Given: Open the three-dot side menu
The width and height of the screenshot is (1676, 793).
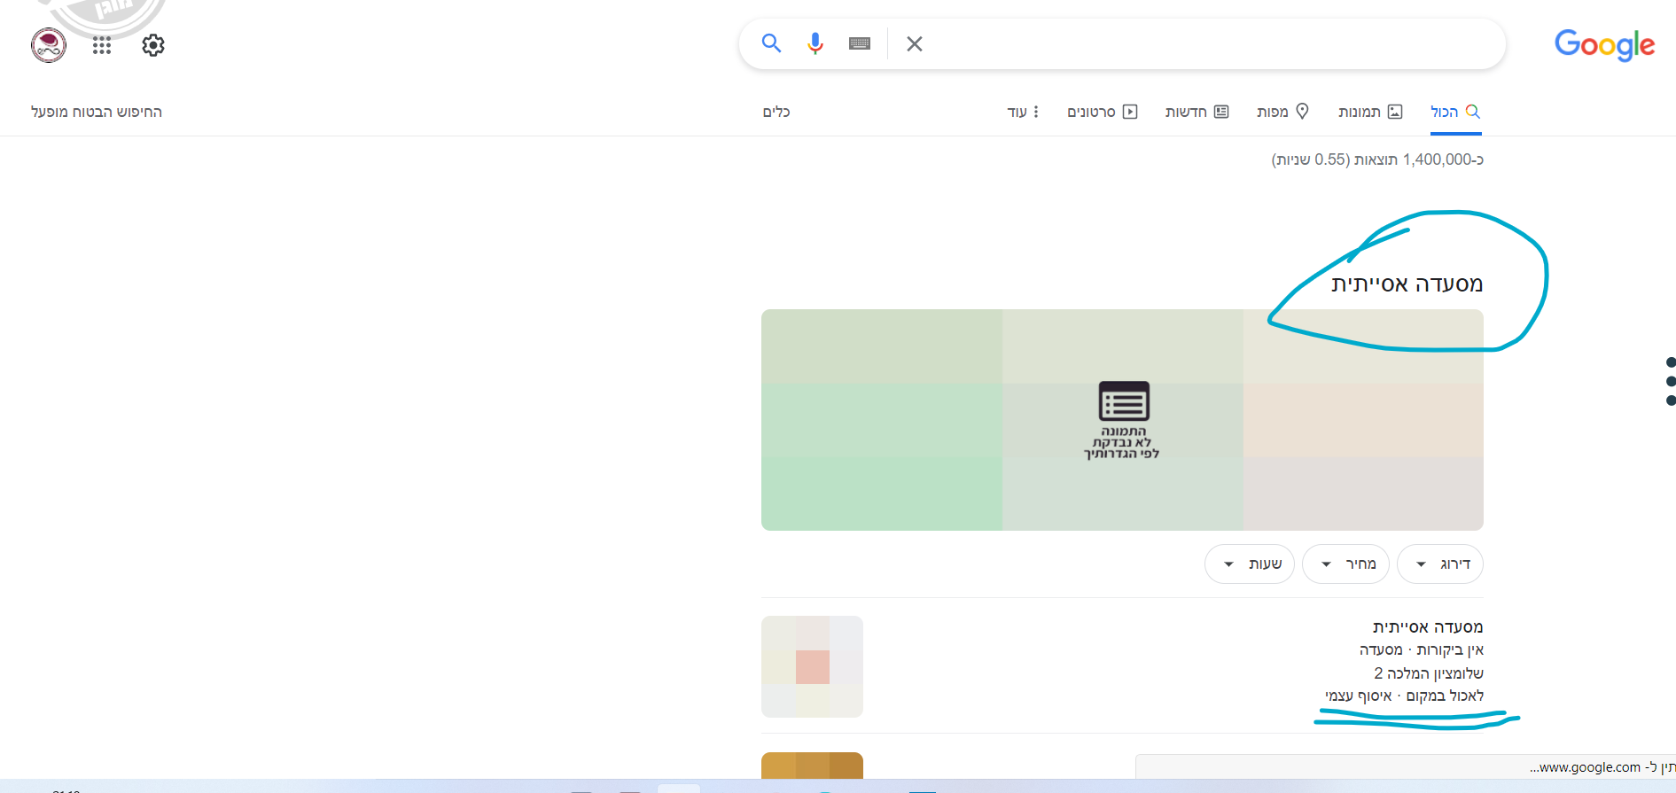Looking at the screenshot, I should point(1671,381).
